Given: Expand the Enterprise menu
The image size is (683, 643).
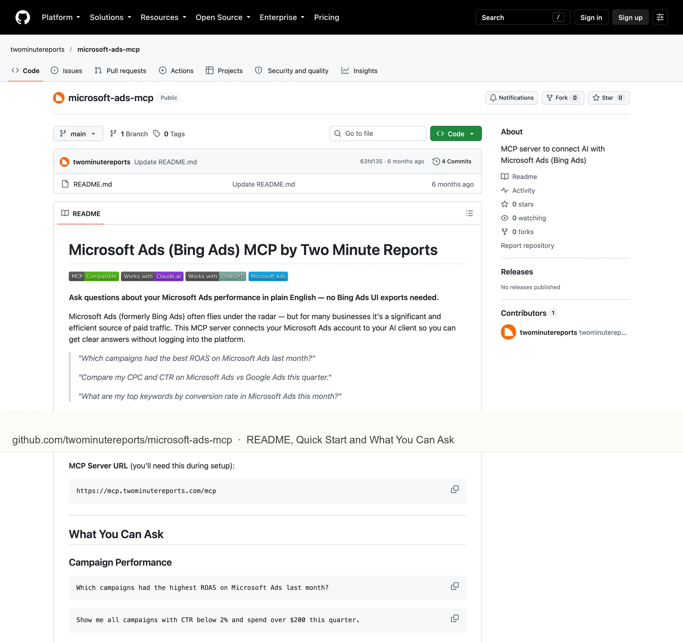Looking at the screenshot, I should 282,17.
